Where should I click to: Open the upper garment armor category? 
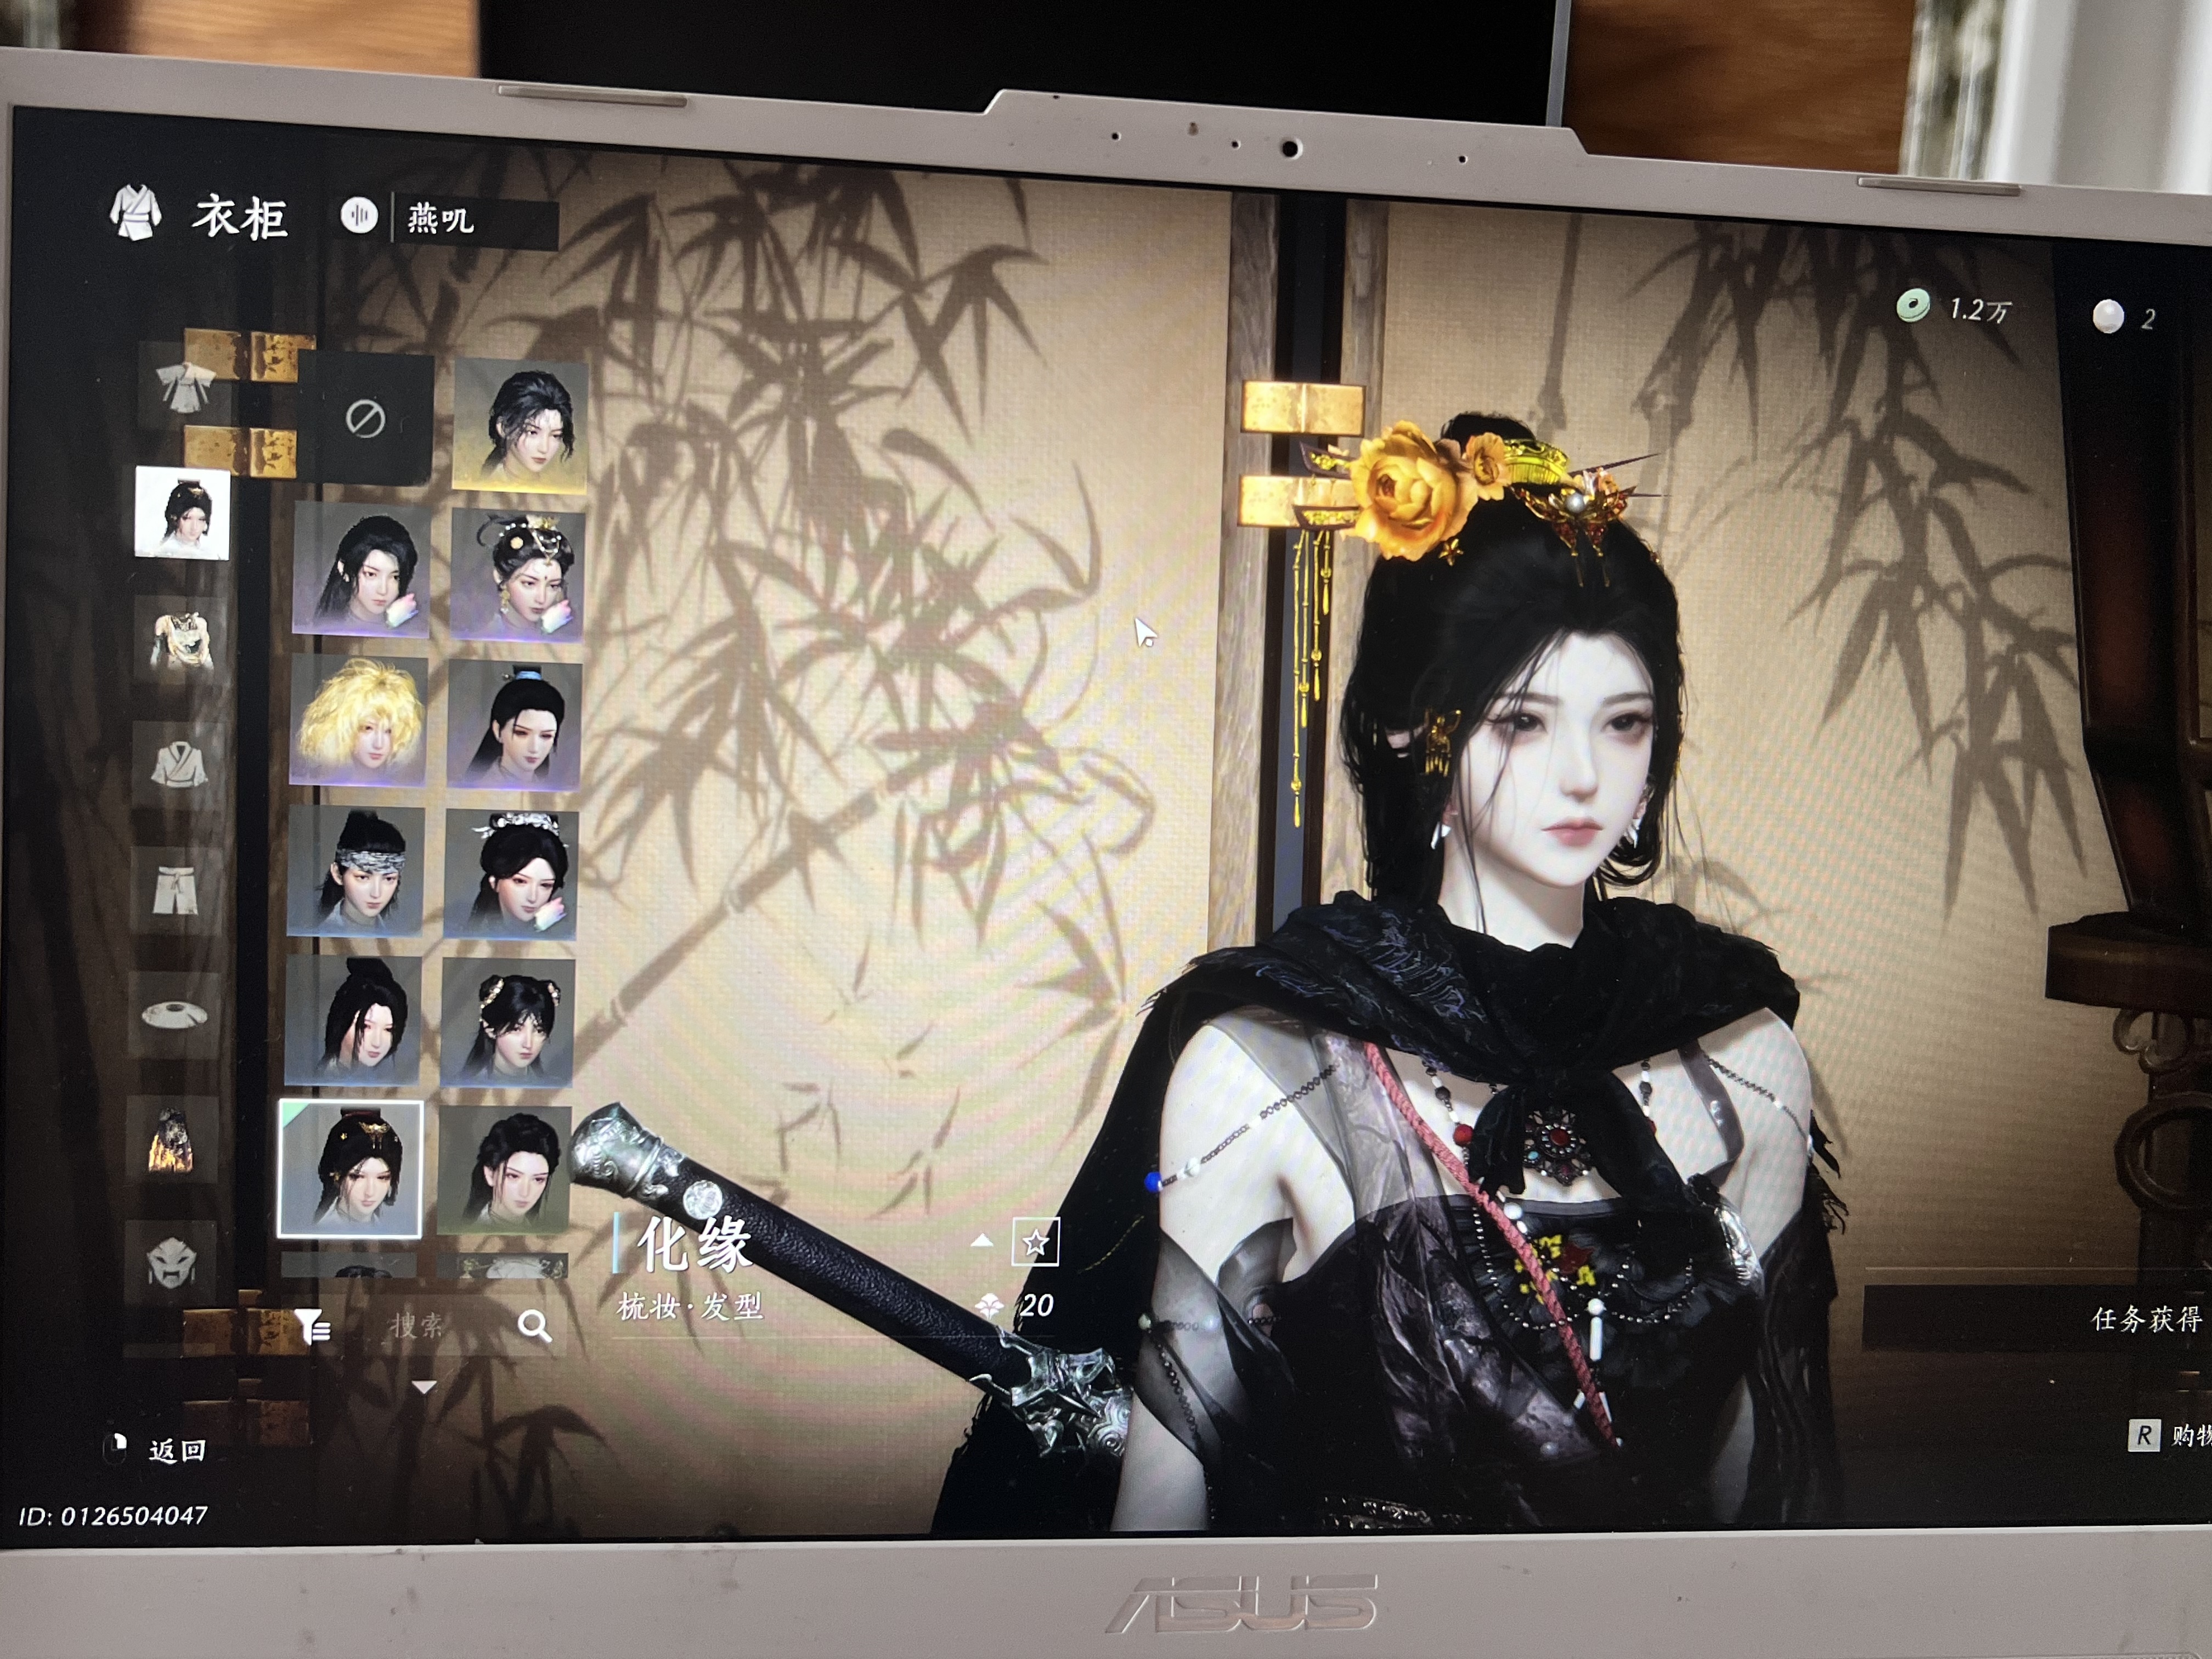[x=181, y=640]
